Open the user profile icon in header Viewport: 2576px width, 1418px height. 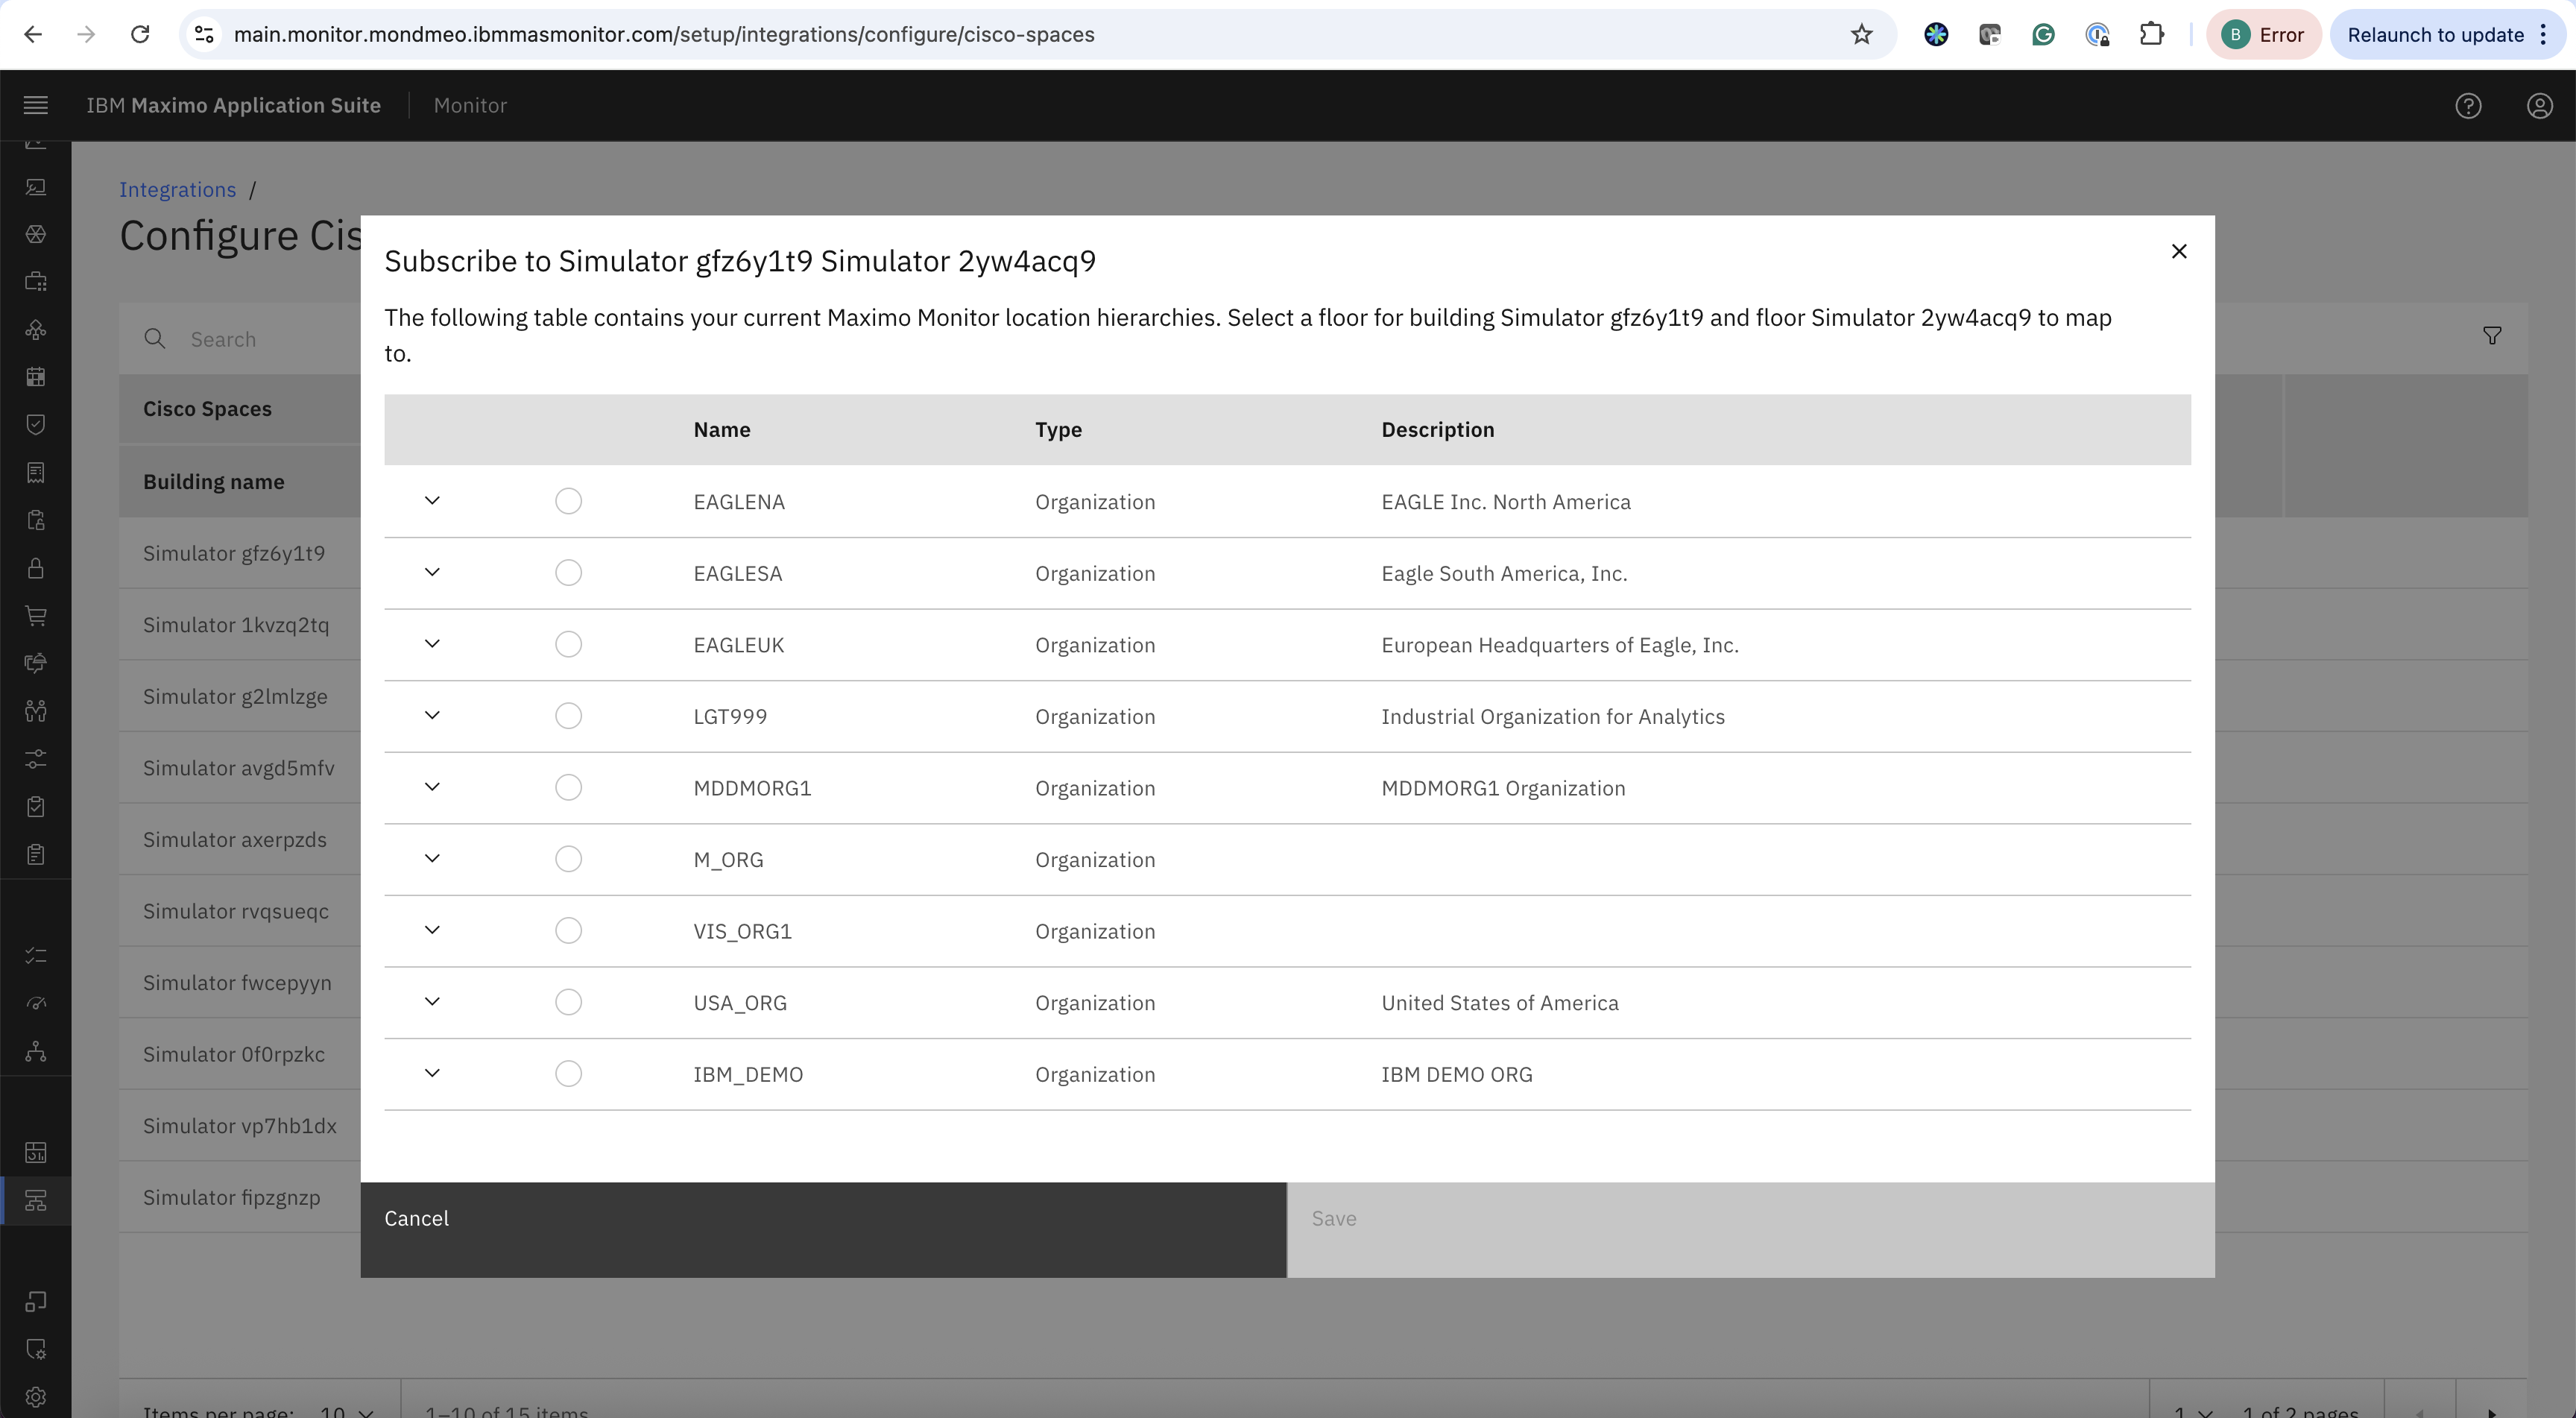(x=2540, y=105)
